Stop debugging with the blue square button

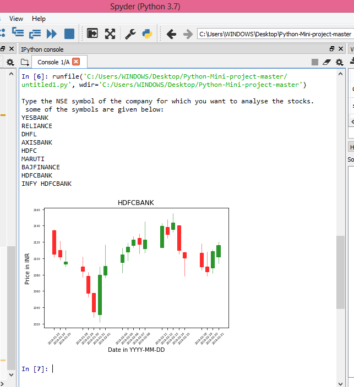point(69,34)
